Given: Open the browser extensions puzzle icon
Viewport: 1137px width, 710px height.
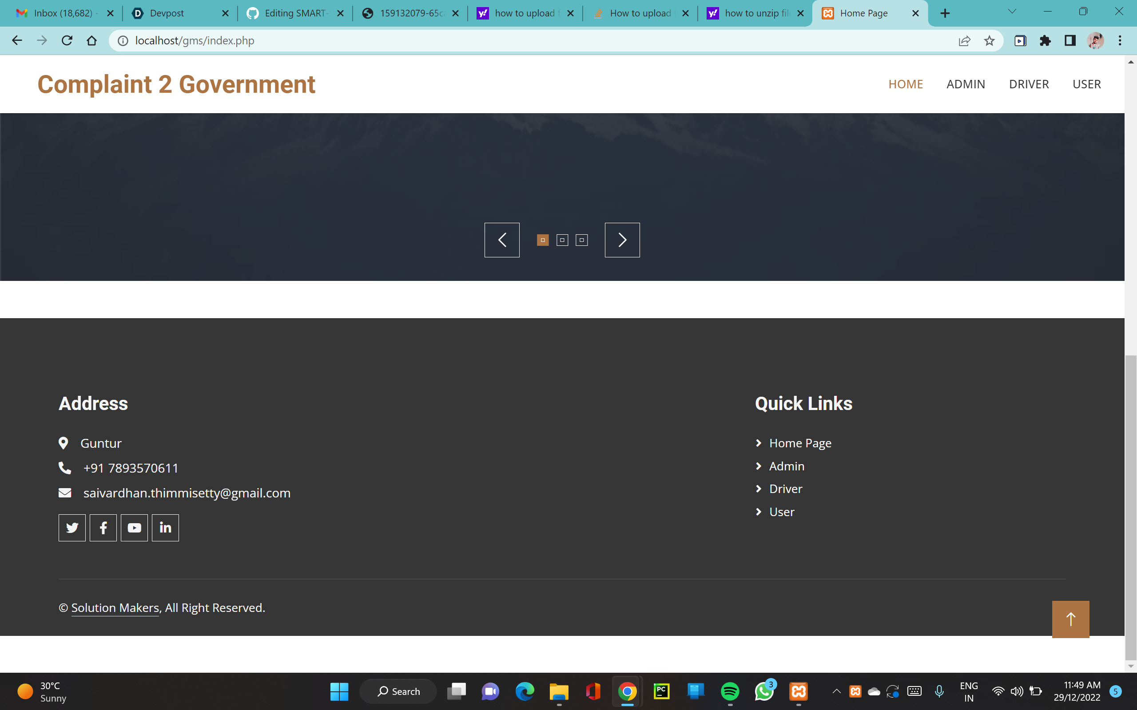Looking at the screenshot, I should (x=1046, y=40).
